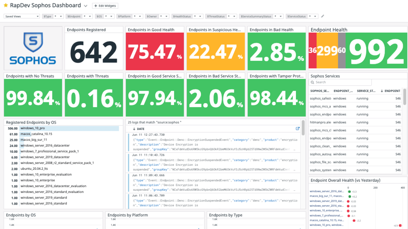
Task: Click the 2.06% bad service status tile
Action: (216, 98)
